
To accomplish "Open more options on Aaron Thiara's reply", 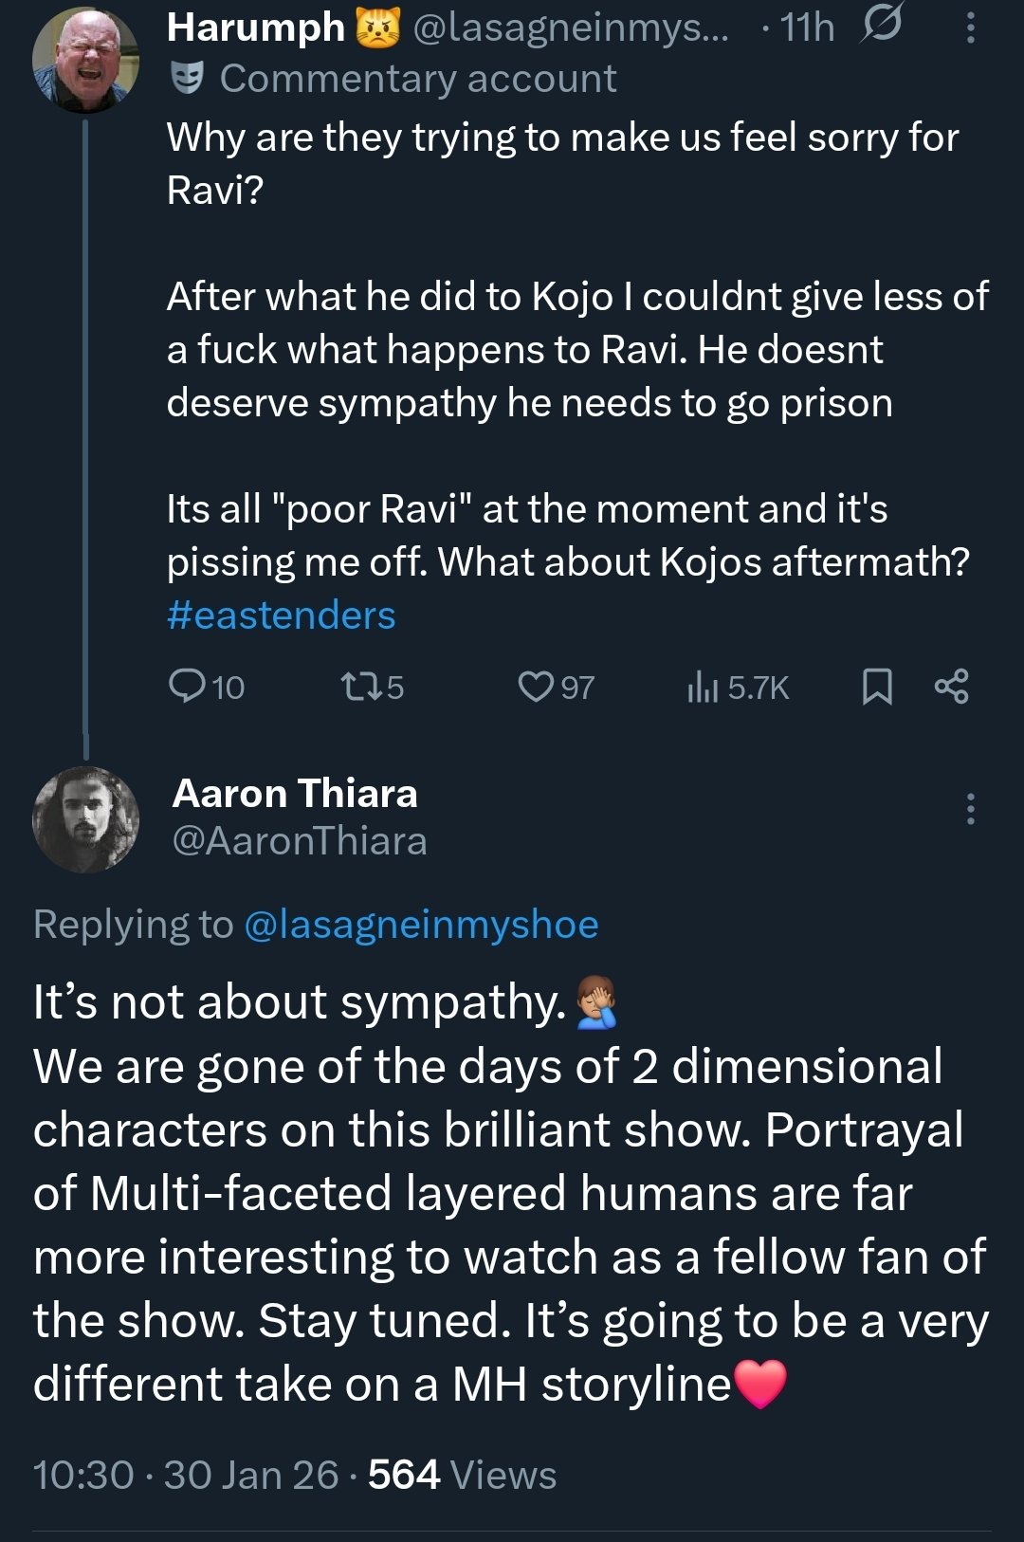I will coord(970,809).
